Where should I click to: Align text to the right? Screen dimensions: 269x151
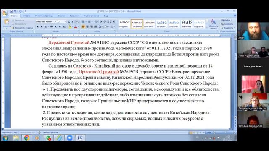(x=92, y=26)
